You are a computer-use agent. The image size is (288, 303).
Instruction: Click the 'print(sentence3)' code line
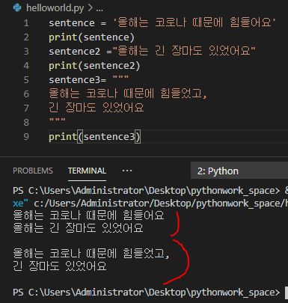pyautogui.click(x=95, y=137)
